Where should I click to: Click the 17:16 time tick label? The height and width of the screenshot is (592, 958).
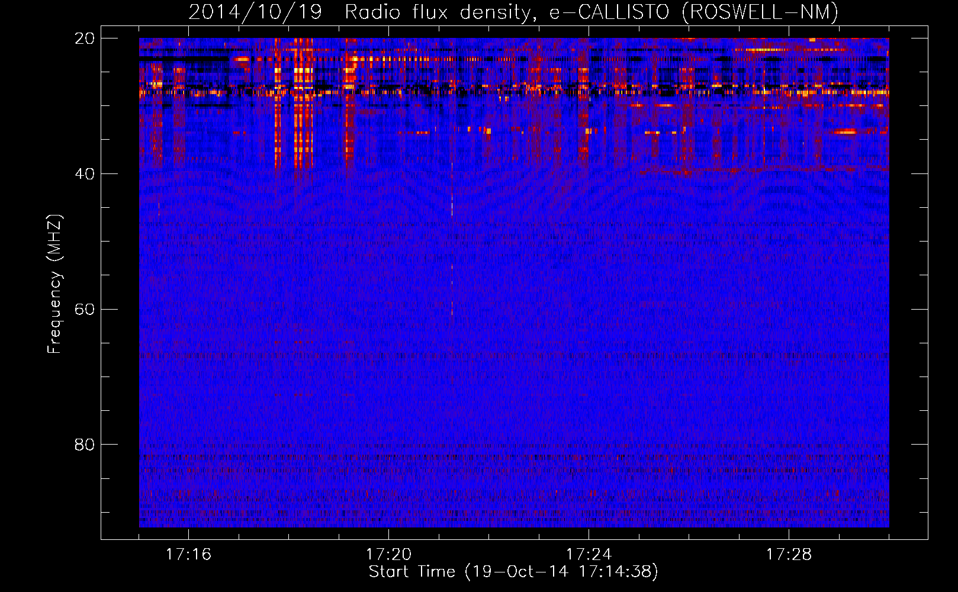tap(188, 554)
